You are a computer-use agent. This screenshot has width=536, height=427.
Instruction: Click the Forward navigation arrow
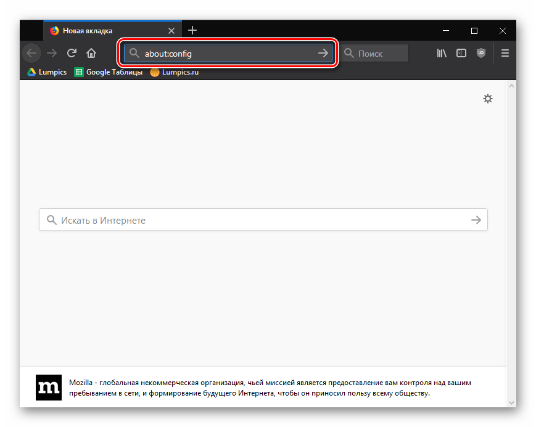click(x=52, y=53)
